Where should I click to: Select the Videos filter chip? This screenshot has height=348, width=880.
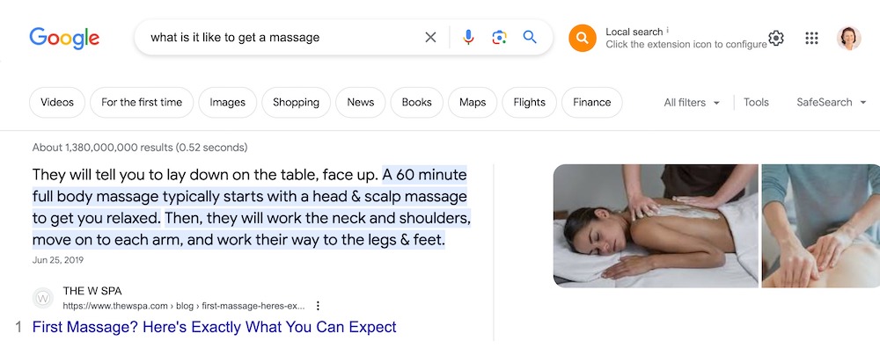tap(57, 103)
